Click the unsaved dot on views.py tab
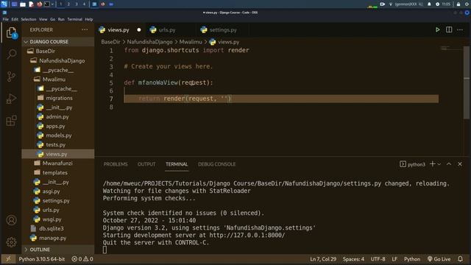 tap(139, 29)
